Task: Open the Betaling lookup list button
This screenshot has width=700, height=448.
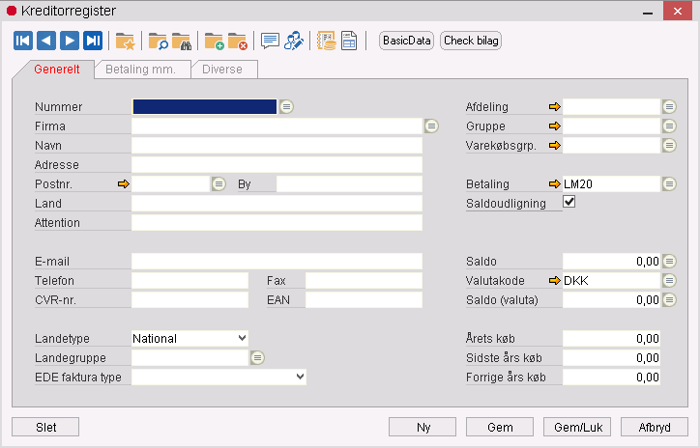Action: click(x=669, y=183)
